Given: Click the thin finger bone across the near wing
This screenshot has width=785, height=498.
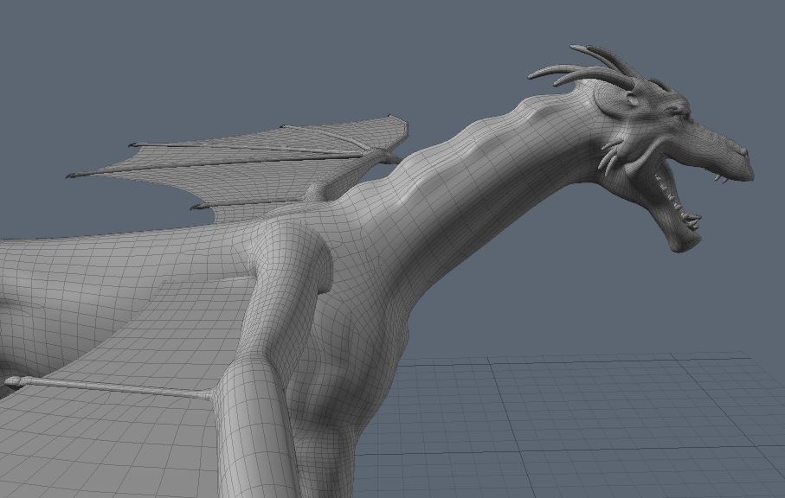Looking at the screenshot, I should [113, 387].
